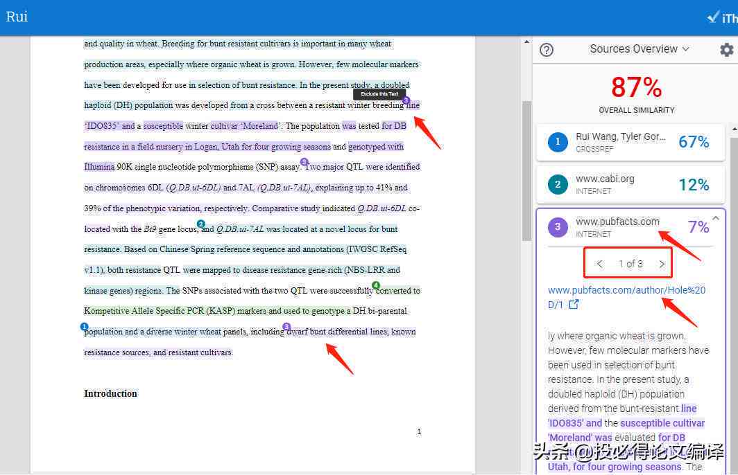Click the '1 of 3' match counter
The image size is (738, 475).
630,264
